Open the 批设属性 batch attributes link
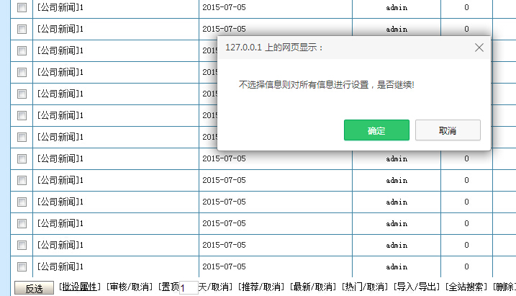The image size is (516, 296). [x=79, y=287]
